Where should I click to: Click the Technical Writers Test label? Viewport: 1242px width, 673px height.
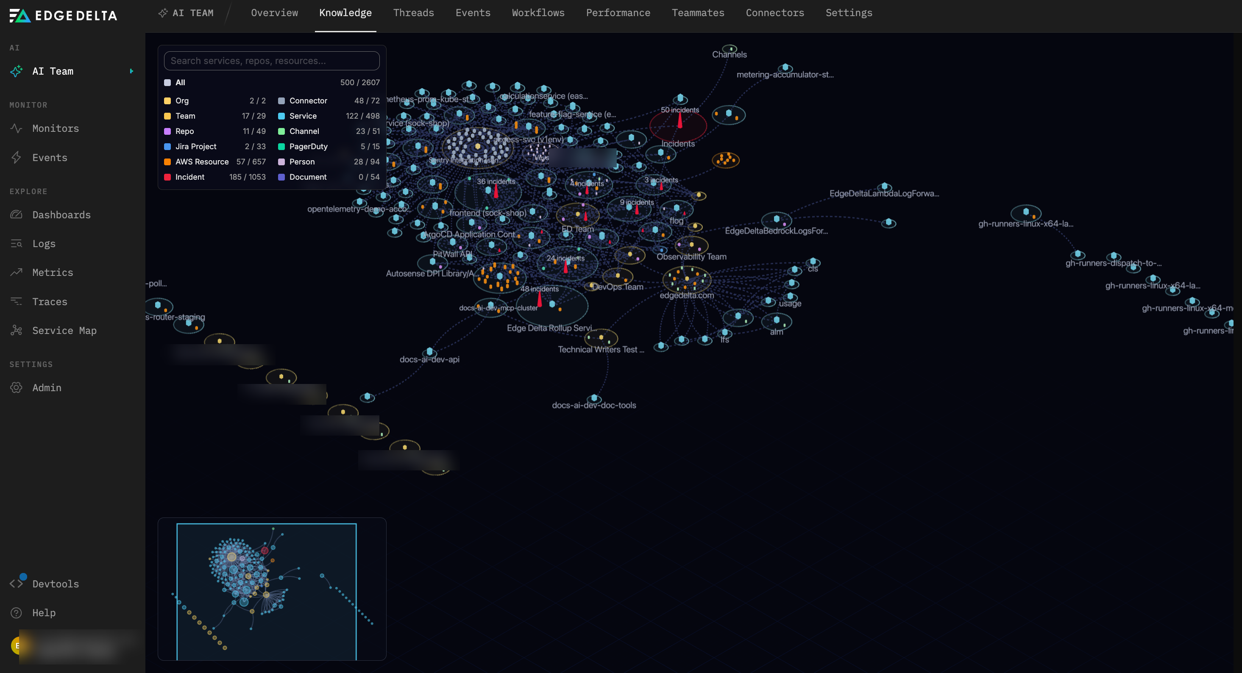[601, 350]
